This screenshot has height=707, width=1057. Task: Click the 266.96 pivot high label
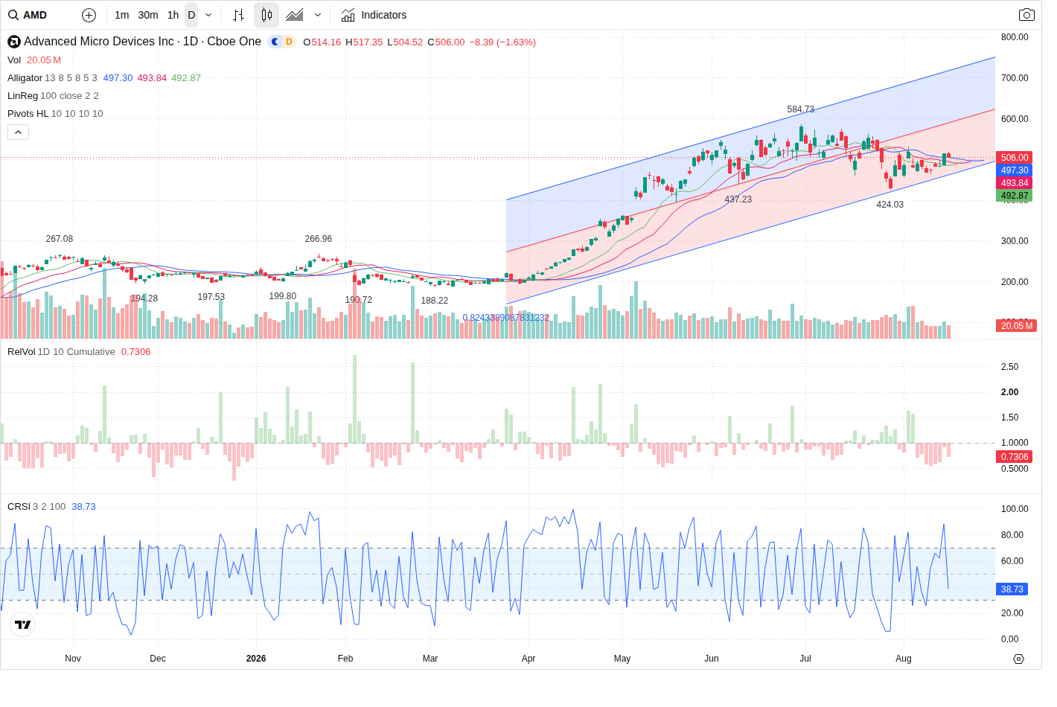point(319,239)
